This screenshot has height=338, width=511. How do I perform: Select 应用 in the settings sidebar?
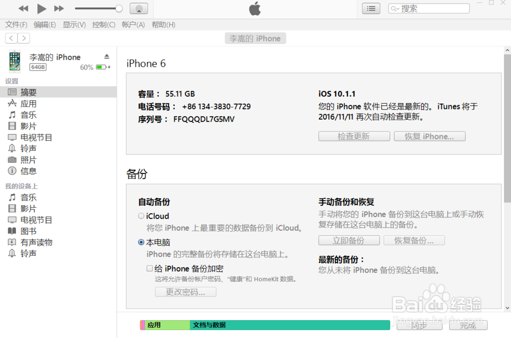point(58,104)
